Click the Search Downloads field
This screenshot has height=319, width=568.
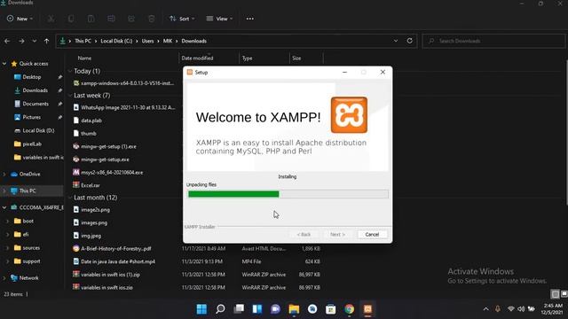pyautogui.click(x=493, y=41)
